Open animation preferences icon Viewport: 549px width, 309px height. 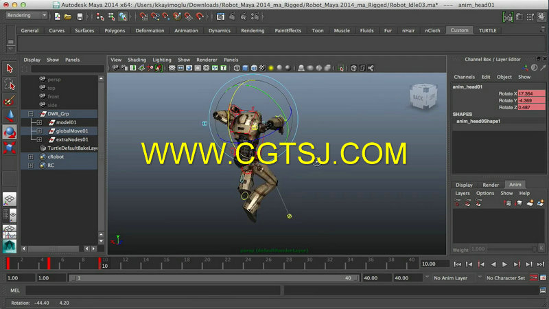coord(543,278)
